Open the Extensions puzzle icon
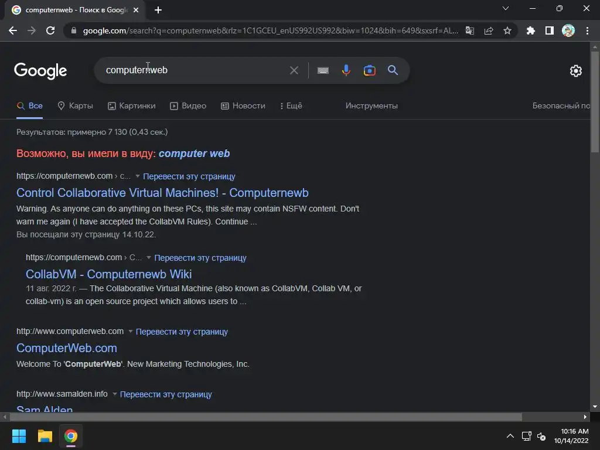 click(x=531, y=30)
